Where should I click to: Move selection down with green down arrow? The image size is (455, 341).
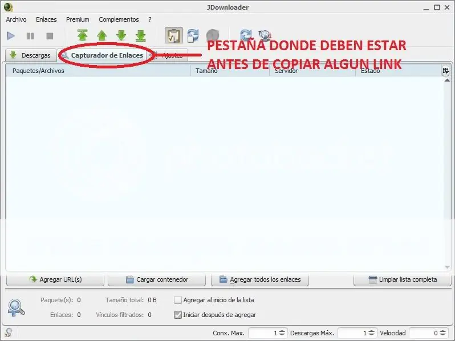[121, 35]
